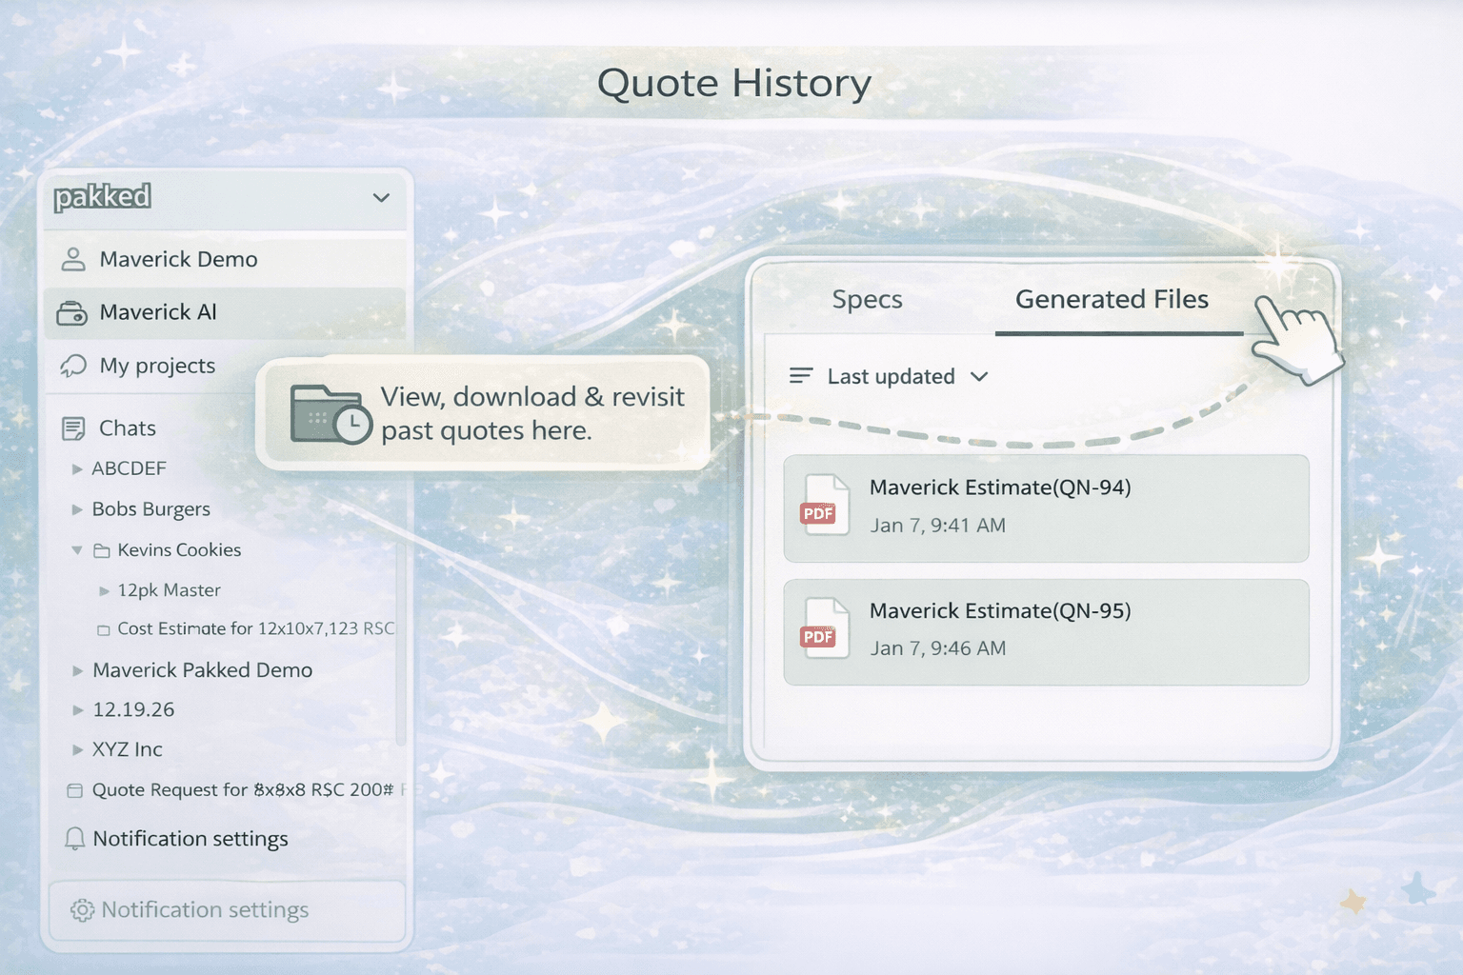Select the Generated Files tab

tap(1112, 299)
